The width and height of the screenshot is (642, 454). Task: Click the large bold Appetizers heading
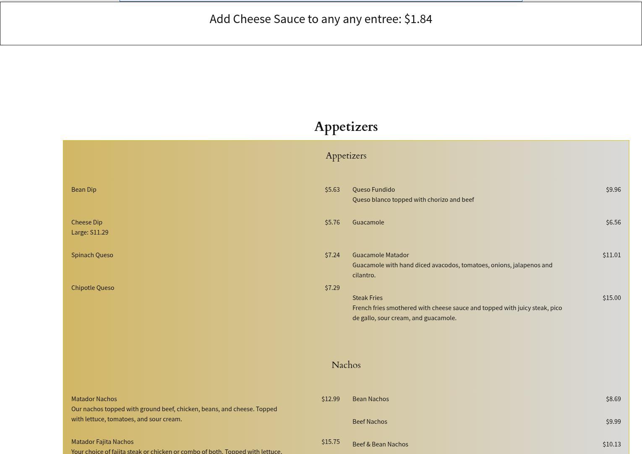346,127
